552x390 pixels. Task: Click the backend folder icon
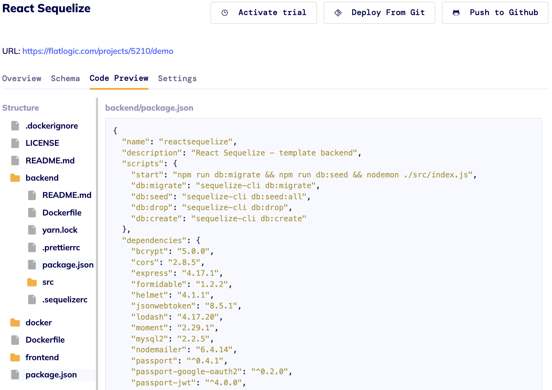(x=15, y=178)
